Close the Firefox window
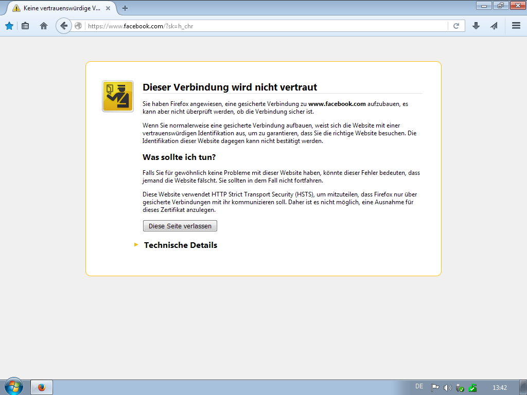Viewport: 527px width, 395px height. [518, 5]
